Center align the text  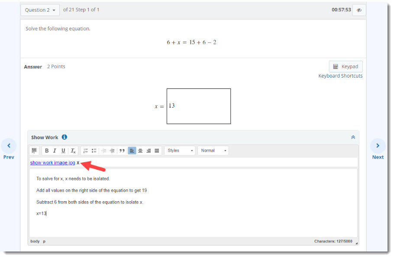[140, 151]
